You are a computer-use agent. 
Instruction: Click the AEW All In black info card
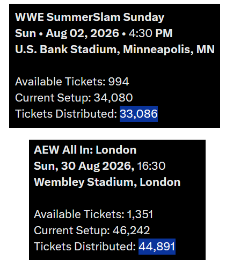117,200
